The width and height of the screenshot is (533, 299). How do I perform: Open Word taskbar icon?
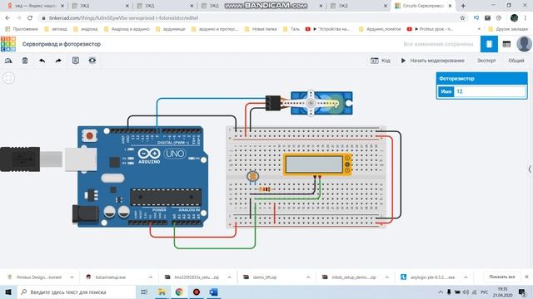point(214,292)
